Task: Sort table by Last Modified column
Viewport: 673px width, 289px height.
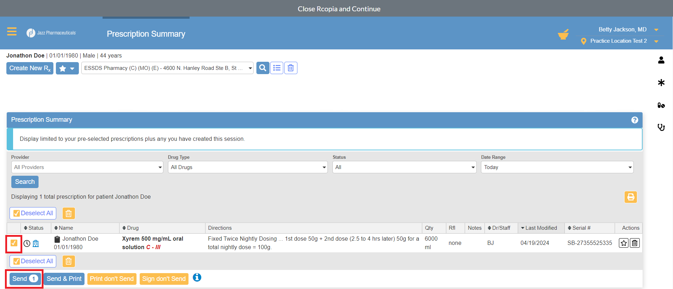Action: coord(539,228)
